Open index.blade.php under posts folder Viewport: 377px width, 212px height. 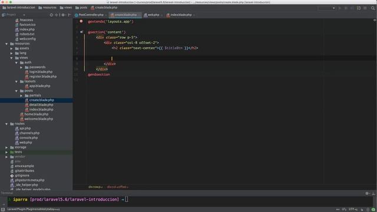39,110
